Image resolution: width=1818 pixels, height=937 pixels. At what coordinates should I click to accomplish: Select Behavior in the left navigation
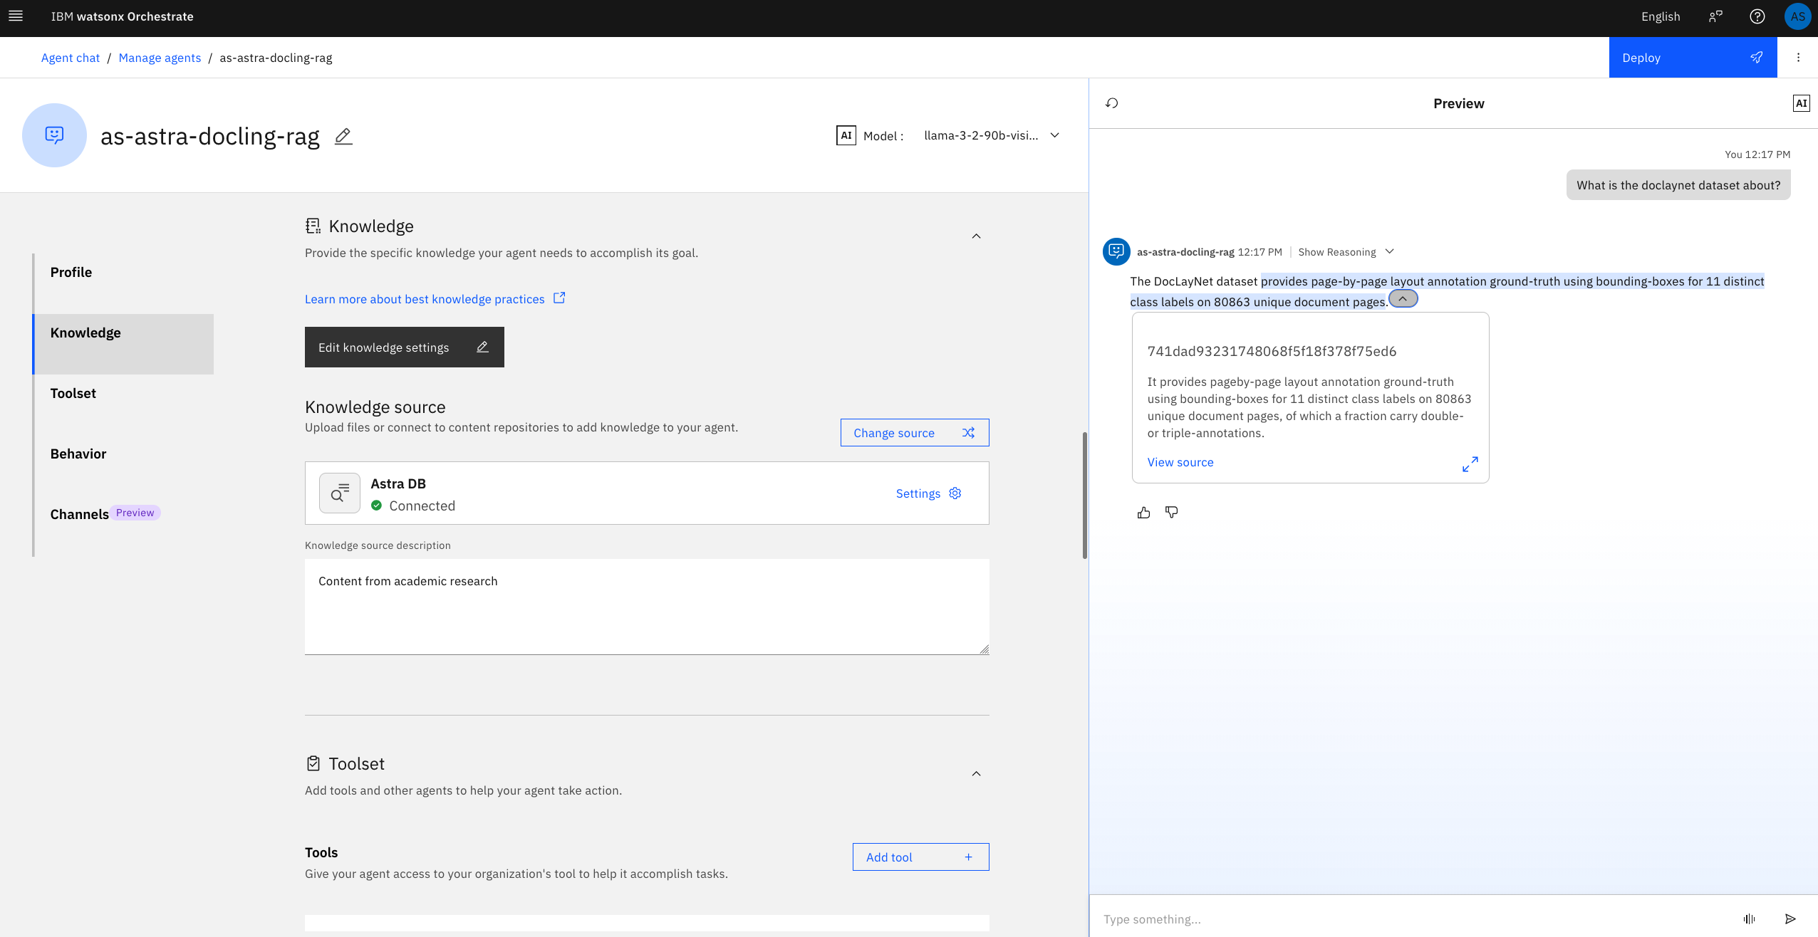point(78,454)
